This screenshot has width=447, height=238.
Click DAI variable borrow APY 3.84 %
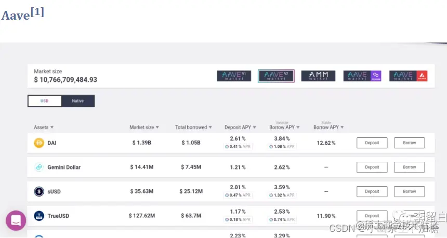(282, 138)
